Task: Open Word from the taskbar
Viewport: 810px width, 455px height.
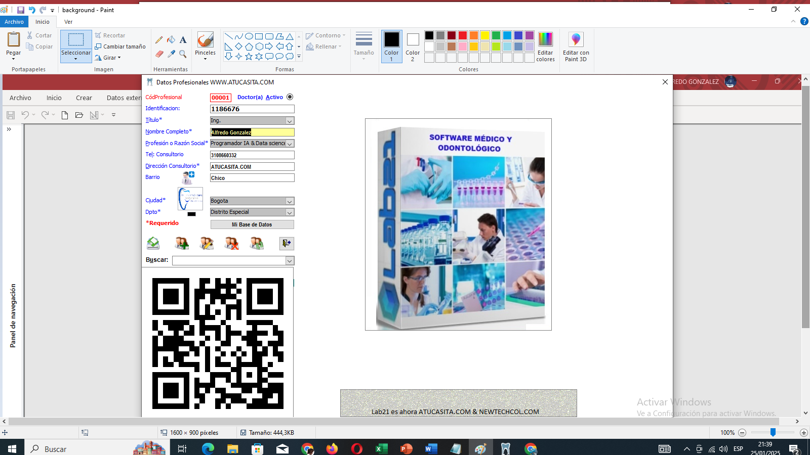Action: click(431, 448)
